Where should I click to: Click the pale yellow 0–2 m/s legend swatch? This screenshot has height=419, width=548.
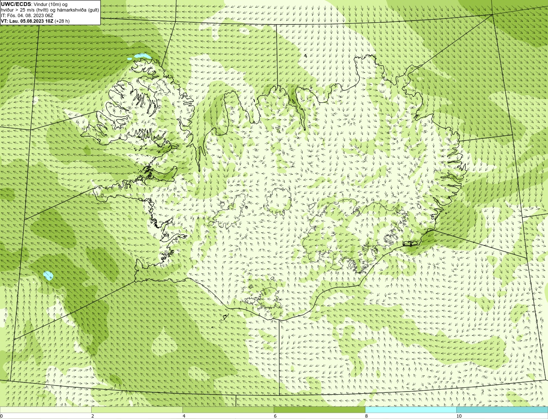[45, 410]
